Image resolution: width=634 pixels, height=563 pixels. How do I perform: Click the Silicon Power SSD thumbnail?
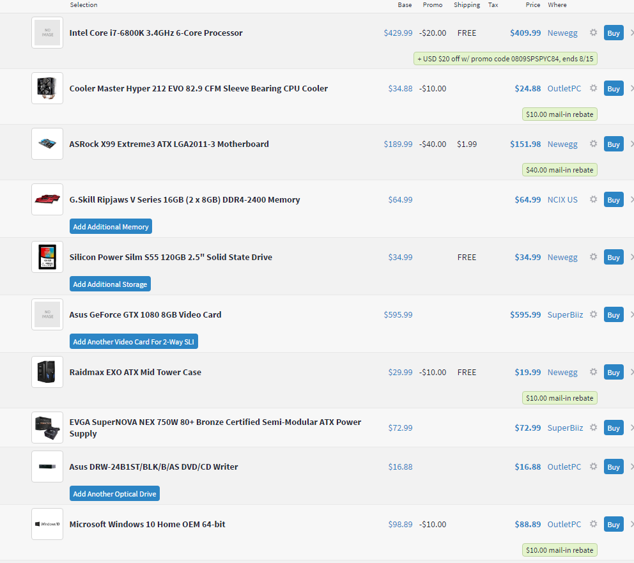click(47, 257)
